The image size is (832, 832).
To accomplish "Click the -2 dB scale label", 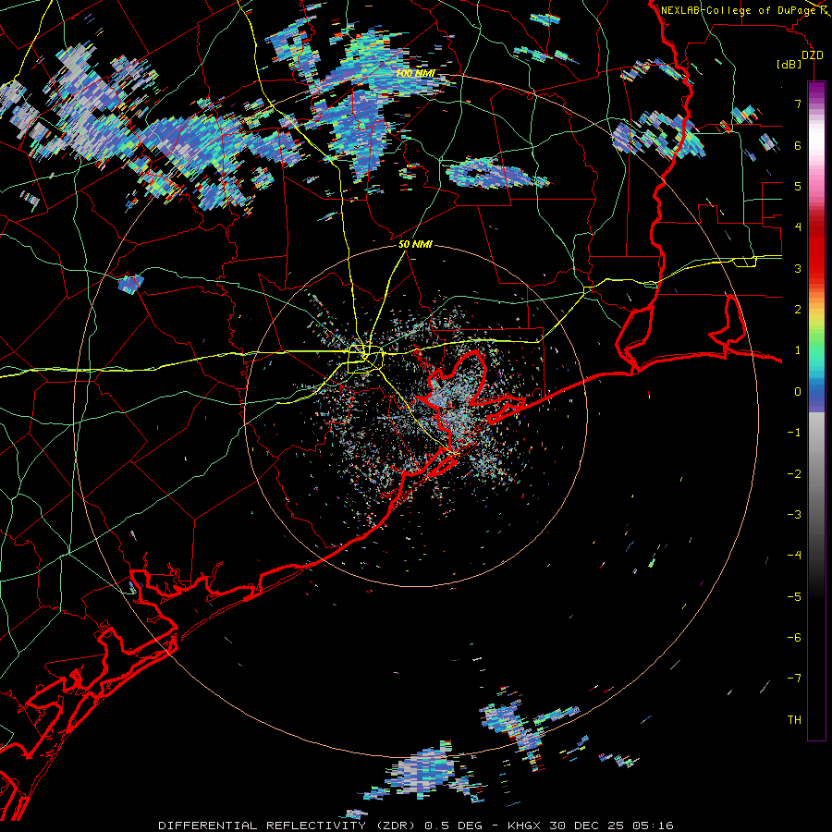I will click(x=794, y=474).
